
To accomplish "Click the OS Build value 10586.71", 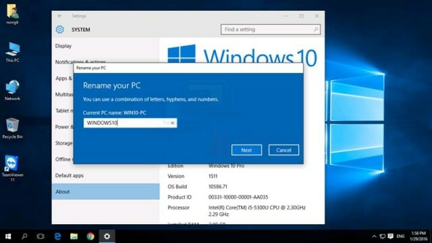I will 217,186.
